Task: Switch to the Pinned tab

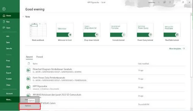Action: point(39,57)
